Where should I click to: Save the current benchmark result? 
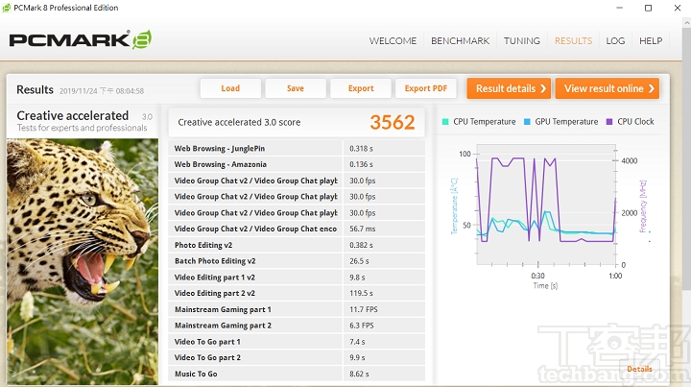coord(296,88)
